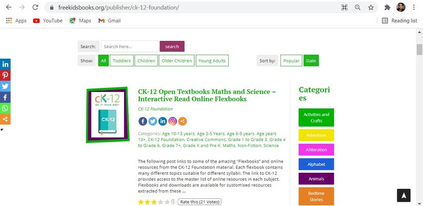This screenshot has width=423, height=206.
Task: Sort by Popular
Action: click(291, 60)
